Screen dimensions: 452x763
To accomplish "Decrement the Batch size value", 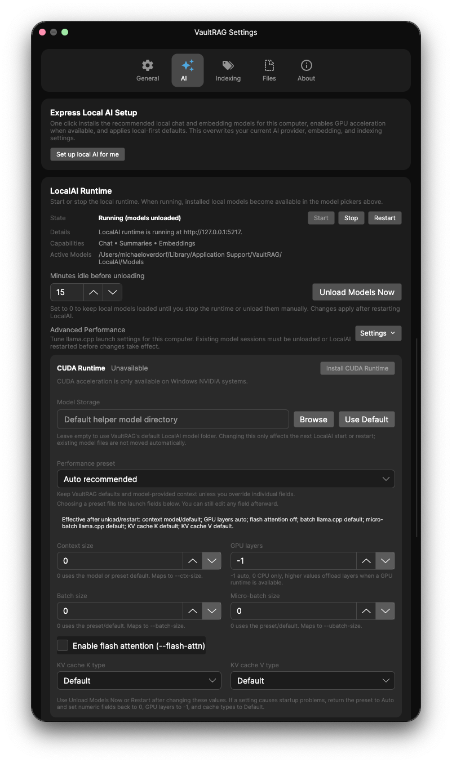I will point(212,611).
